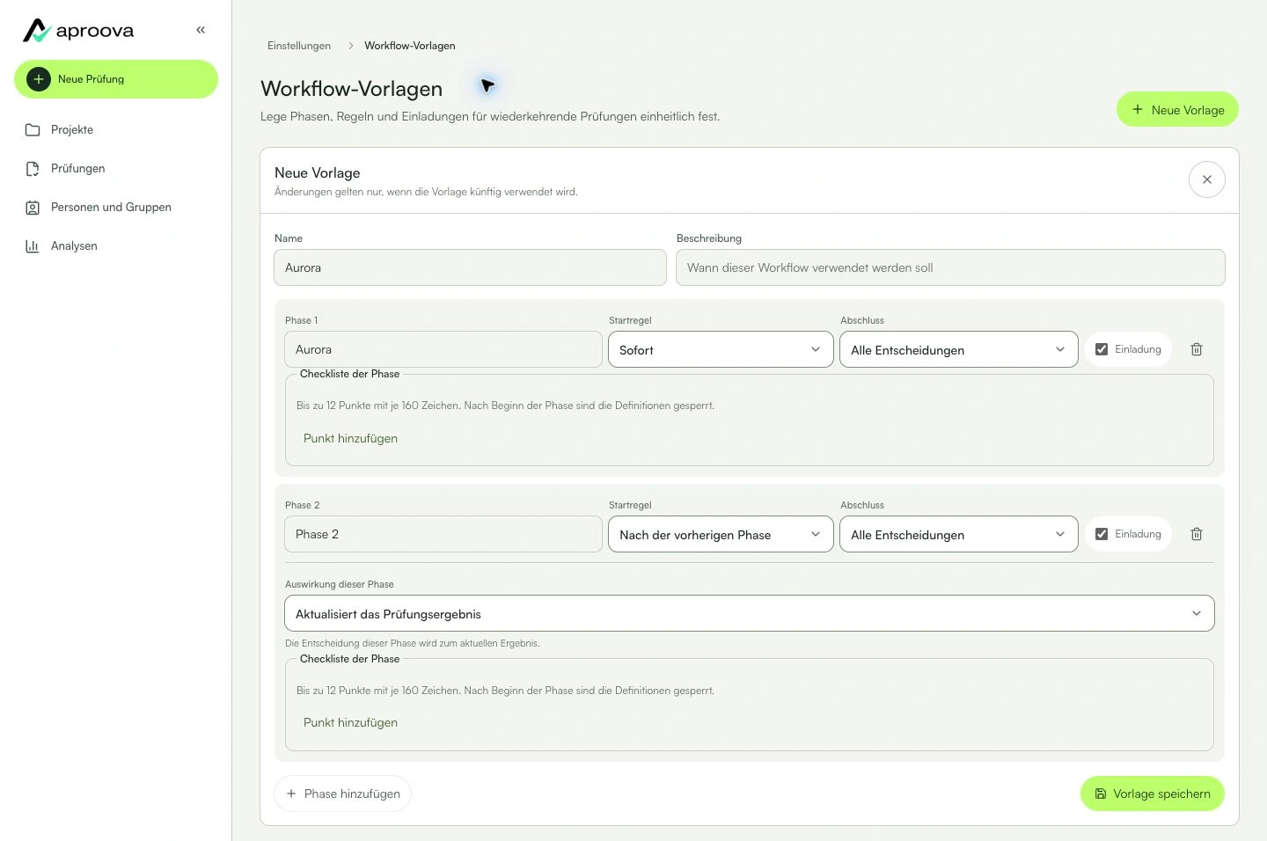Screen dimensions: 1267x841
Task: Toggle Einladung checkbox for Phase 1
Action: pos(1102,349)
